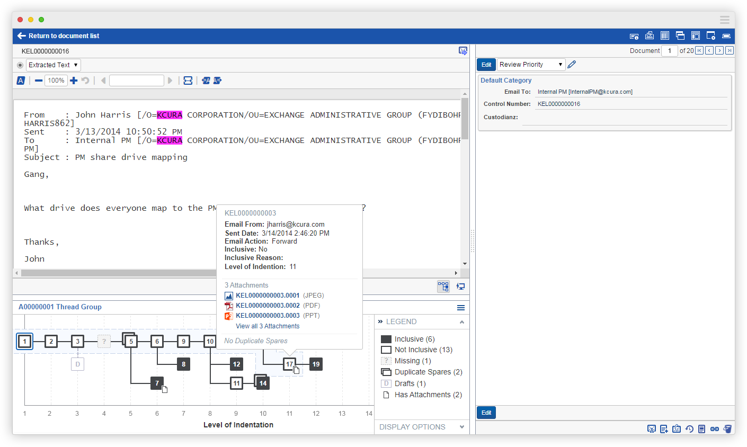
Task: Click the Inclusive (6) legend entry
Action: pos(408,339)
